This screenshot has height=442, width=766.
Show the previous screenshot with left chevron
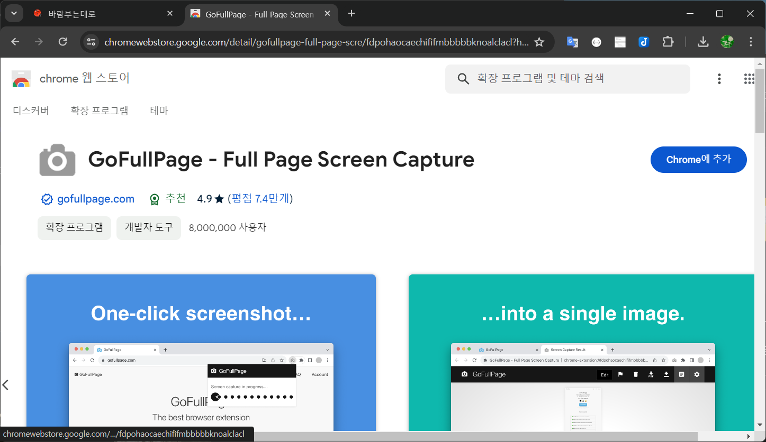(6, 385)
